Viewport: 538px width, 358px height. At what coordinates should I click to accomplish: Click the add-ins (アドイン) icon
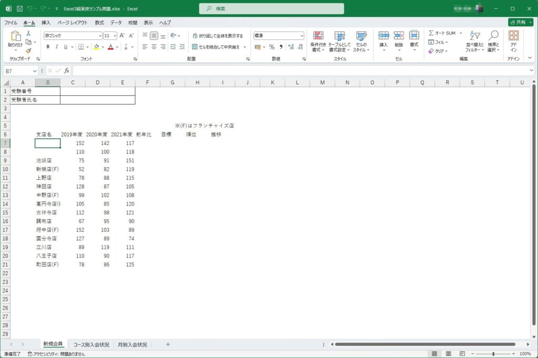(513, 40)
